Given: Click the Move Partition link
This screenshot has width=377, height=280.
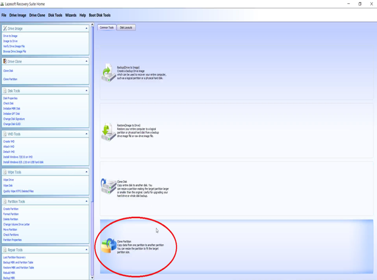Looking at the screenshot, I should (10, 229).
